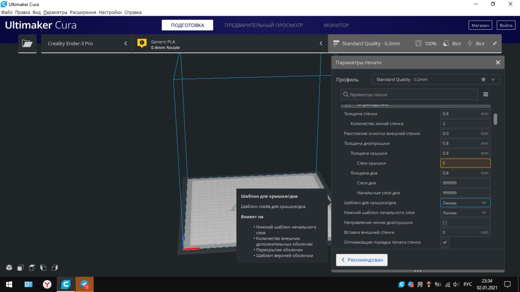Open the Yandex browser taskbar icon

coord(47,284)
